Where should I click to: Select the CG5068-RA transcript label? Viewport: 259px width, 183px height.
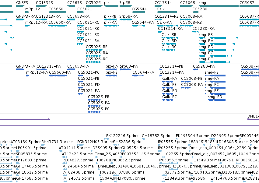tap(191, 16)
